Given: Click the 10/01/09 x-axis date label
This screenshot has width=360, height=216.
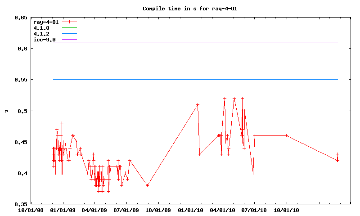Looking at the screenshot, I should point(158,210).
